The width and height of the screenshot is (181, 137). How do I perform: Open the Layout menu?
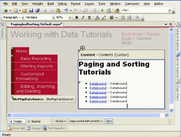(89, 4)
